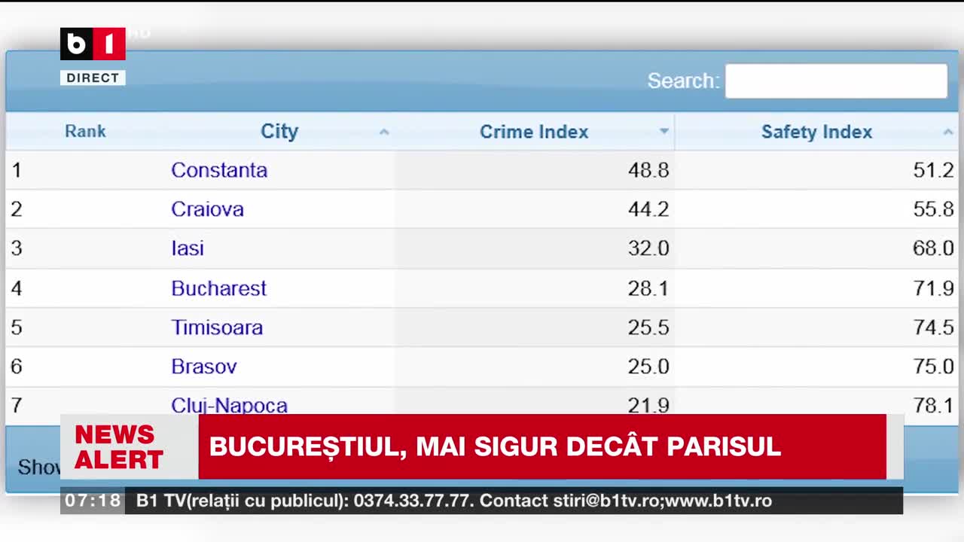964x542 pixels.
Task: Sort by Safety Index arrow icon
Action: [x=948, y=132]
